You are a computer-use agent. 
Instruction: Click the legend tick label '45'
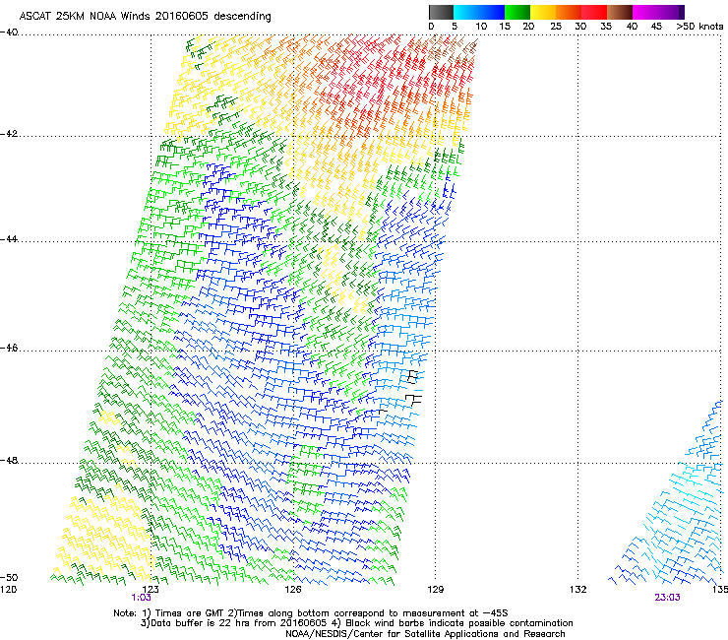pos(656,27)
